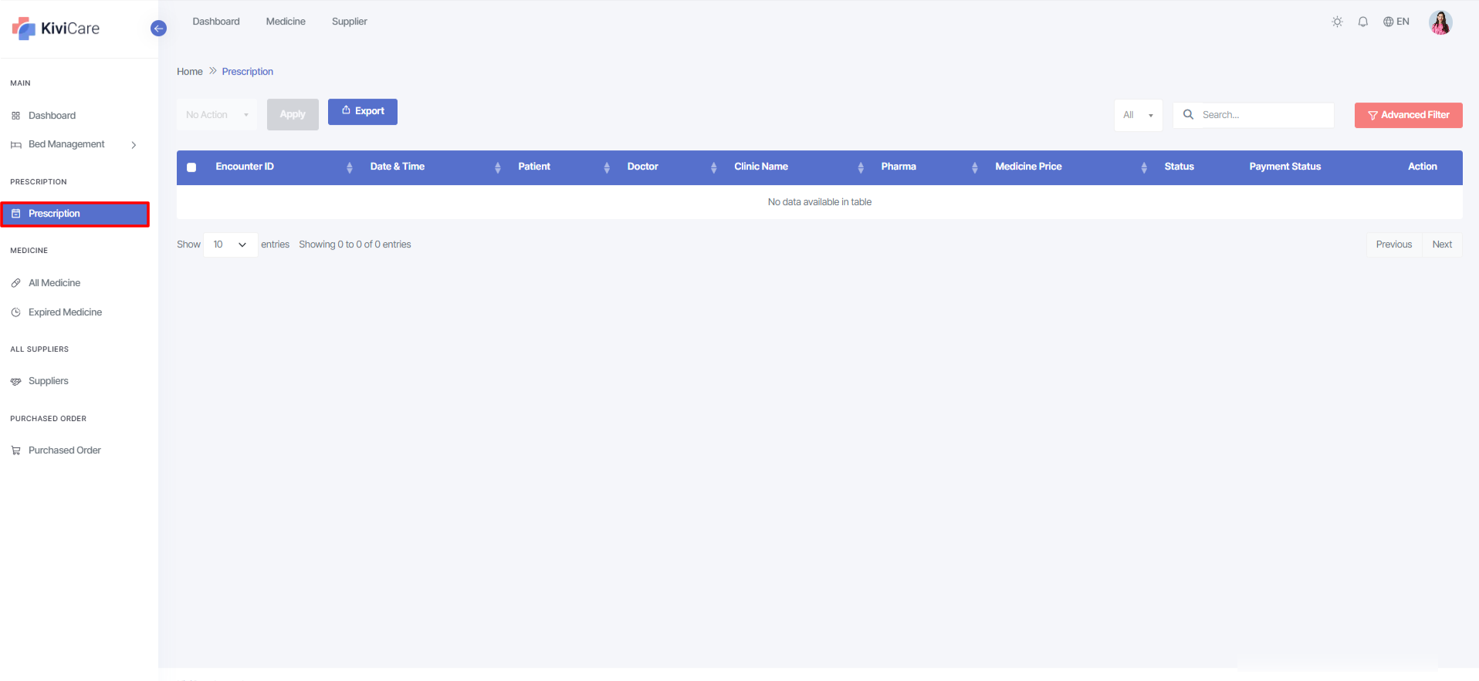Open the All status filter dropdown
This screenshot has width=1479, height=681.
pos(1138,115)
